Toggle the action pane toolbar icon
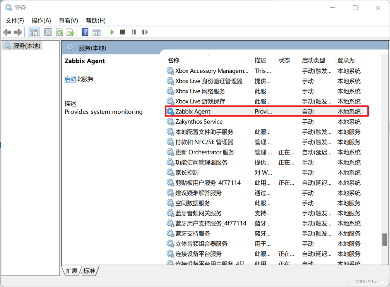 click(96, 32)
